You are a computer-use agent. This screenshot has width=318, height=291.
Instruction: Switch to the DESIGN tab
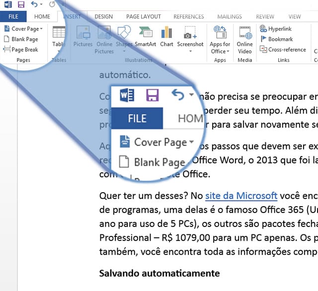[104, 16]
